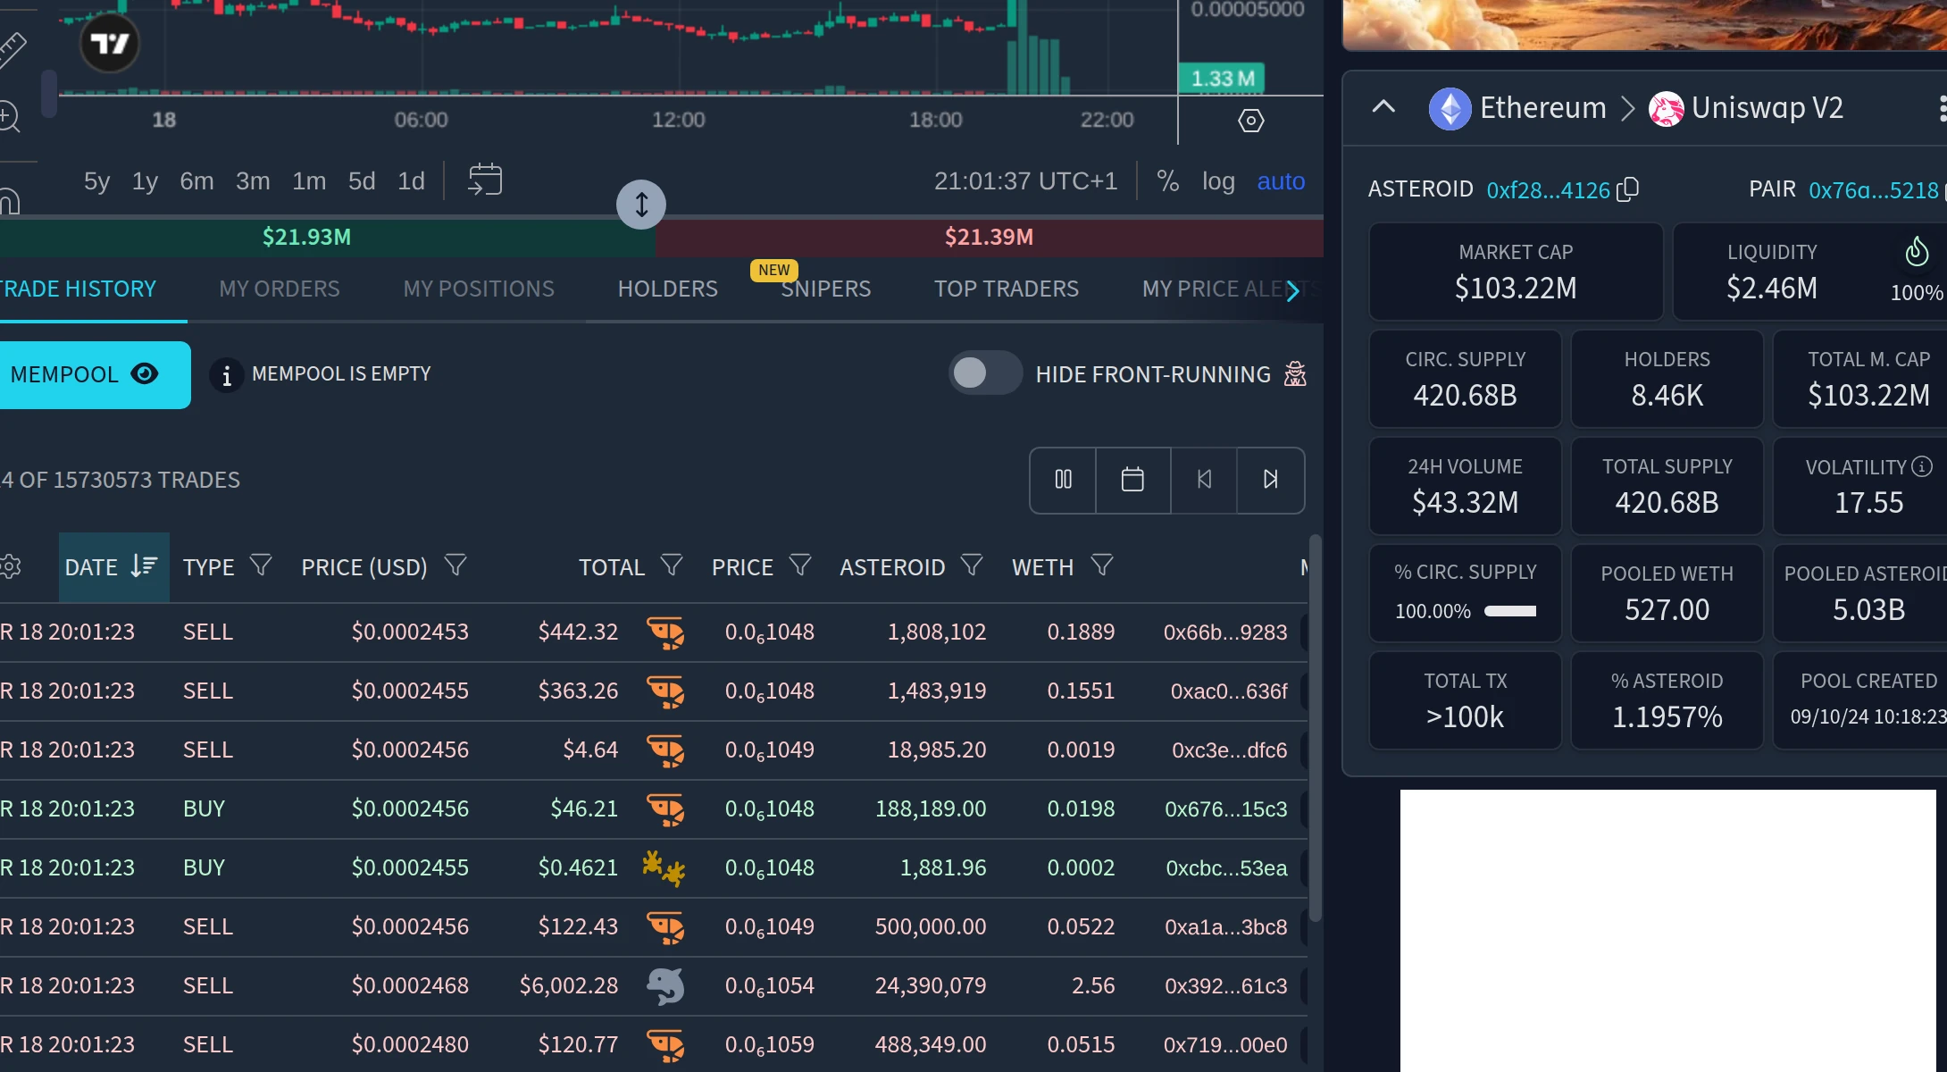Switch to Snipers tab
Image resolution: width=1947 pixels, height=1072 pixels.
[x=826, y=289]
